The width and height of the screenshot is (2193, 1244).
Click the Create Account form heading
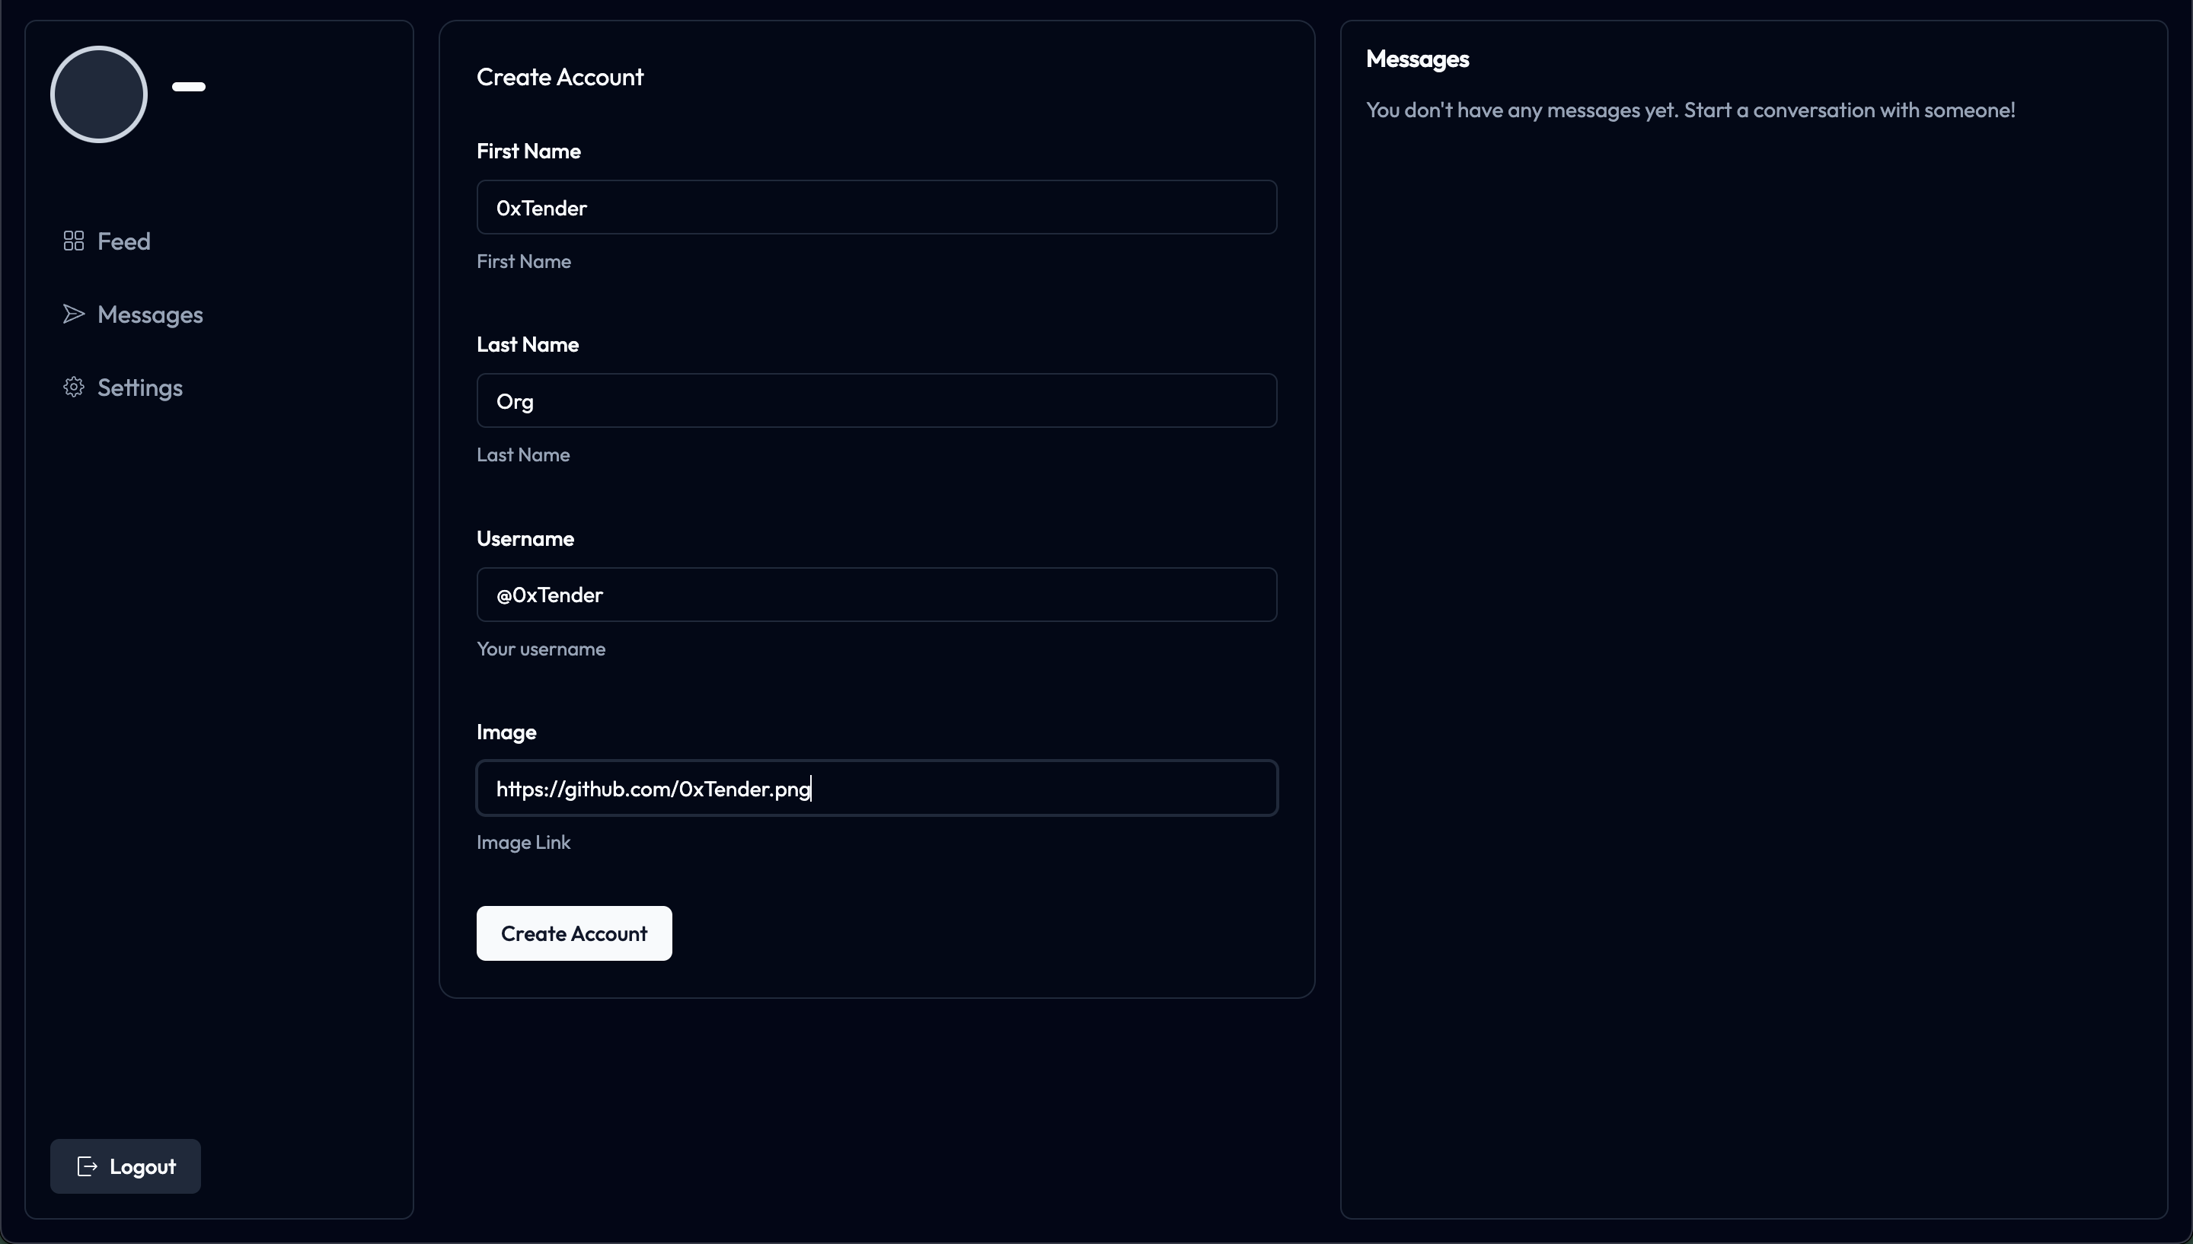(x=560, y=77)
